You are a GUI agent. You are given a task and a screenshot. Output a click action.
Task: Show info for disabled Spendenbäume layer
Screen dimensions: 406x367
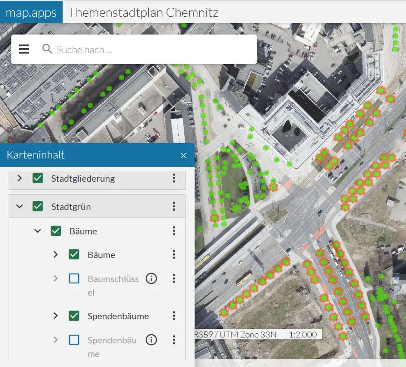coord(151,340)
